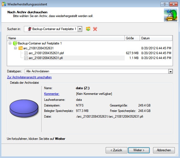Click the Backup-Container green disk icon in tree
The height and width of the screenshot is (158, 180).
click(15, 43)
